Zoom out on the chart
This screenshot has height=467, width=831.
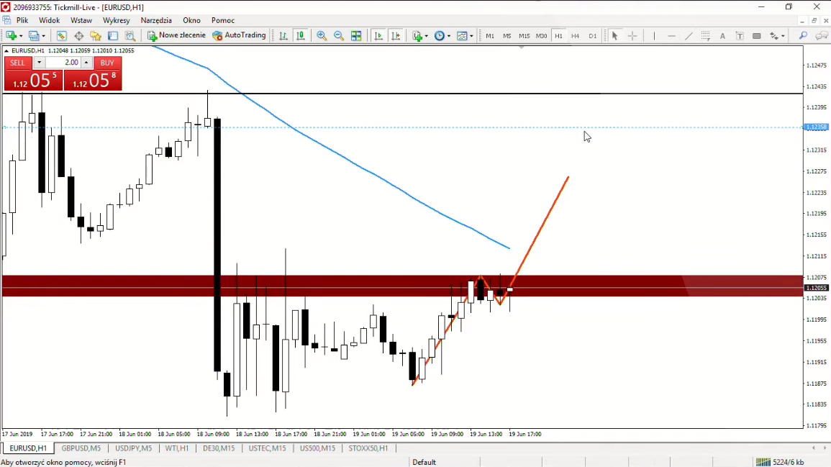point(339,35)
